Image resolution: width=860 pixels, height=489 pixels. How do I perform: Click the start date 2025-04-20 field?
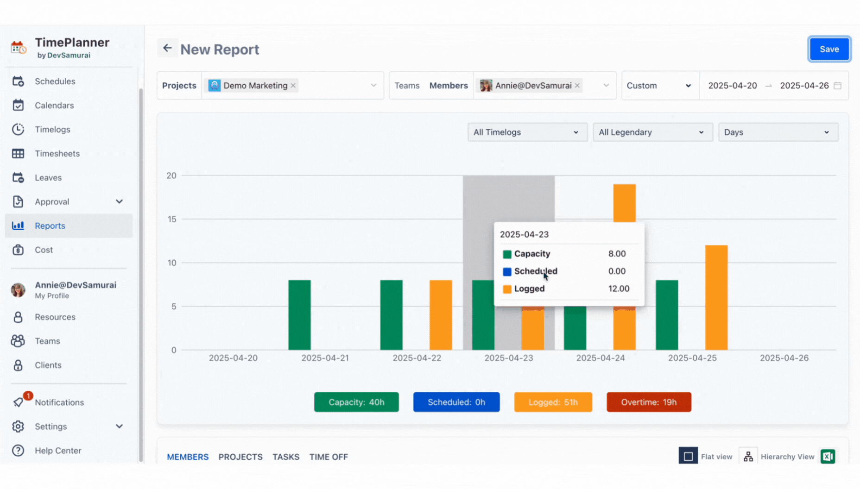tap(732, 86)
